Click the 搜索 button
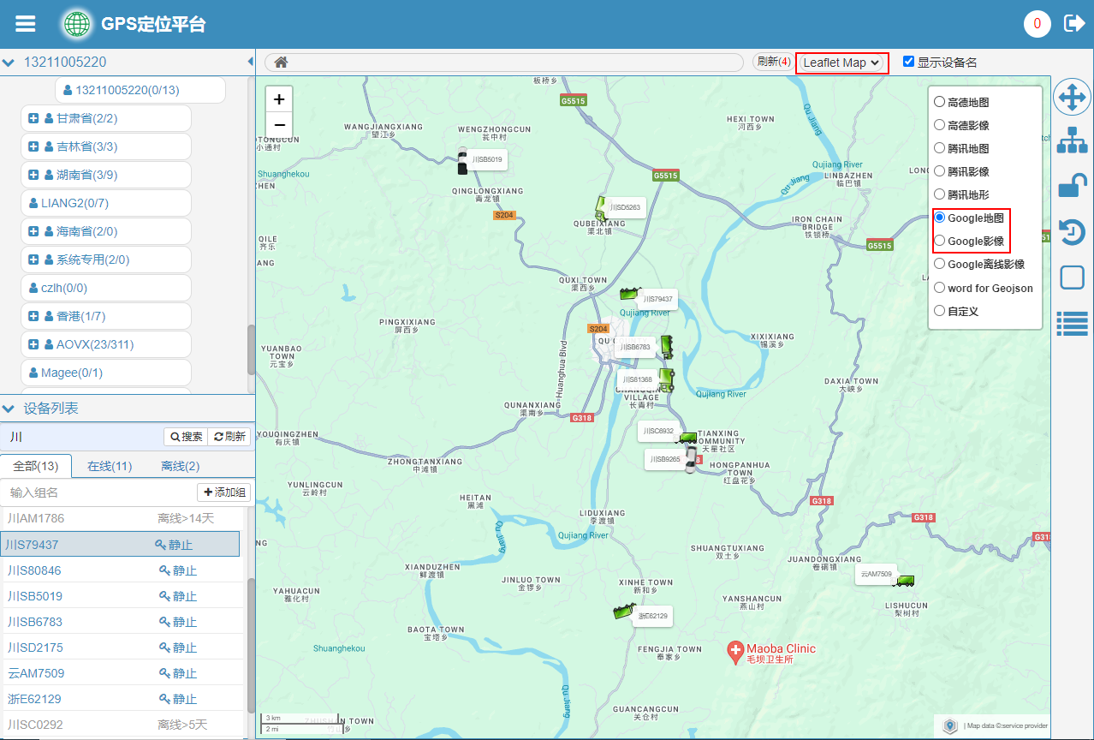The height and width of the screenshot is (740, 1094). (x=186, y=437)
